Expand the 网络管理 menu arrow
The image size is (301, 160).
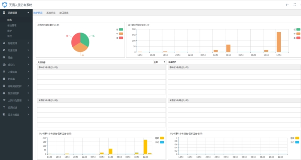[x=28, y=43]
